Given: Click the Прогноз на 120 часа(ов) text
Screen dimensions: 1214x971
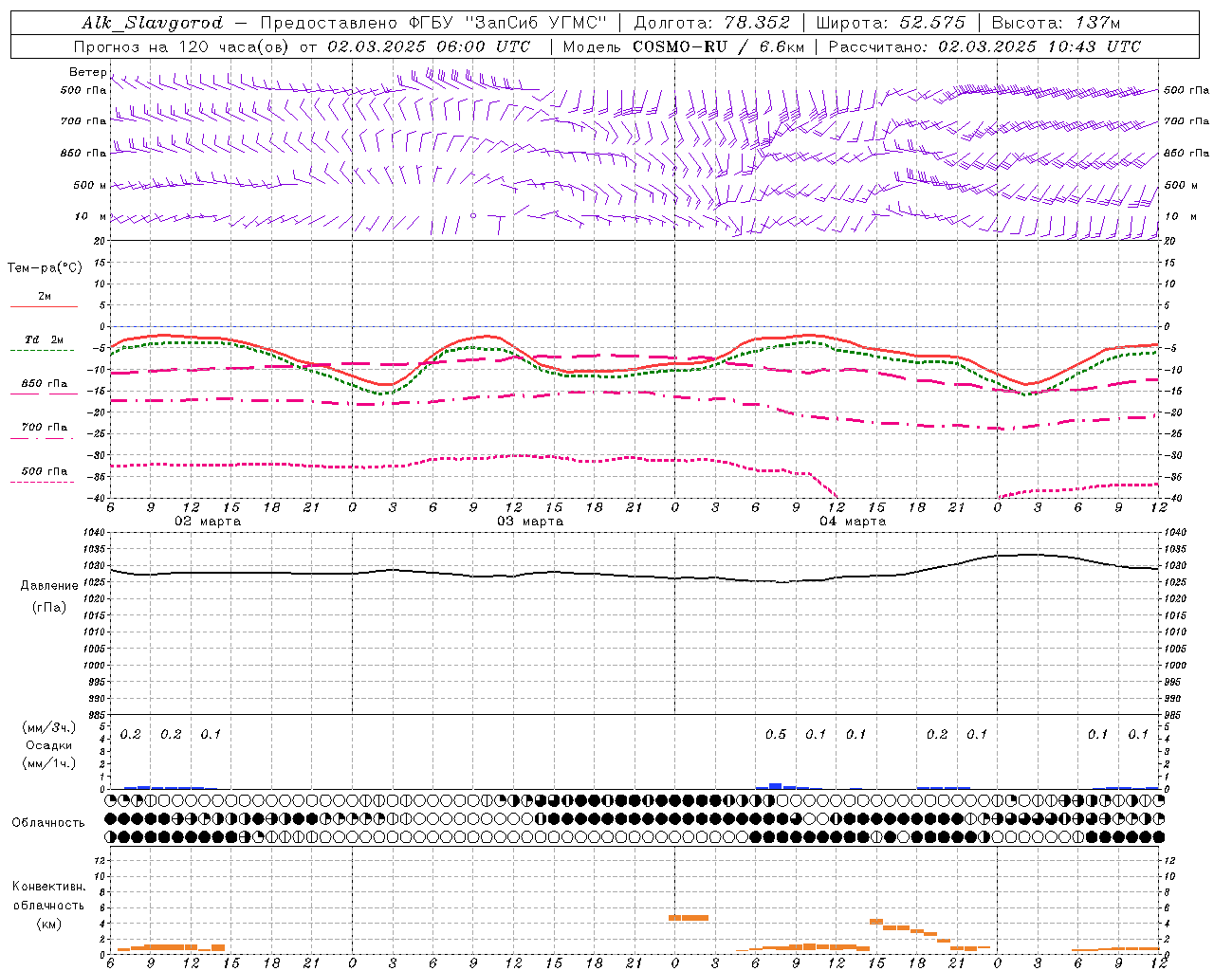Looking at the screenshot, I should tap(183, 46).
